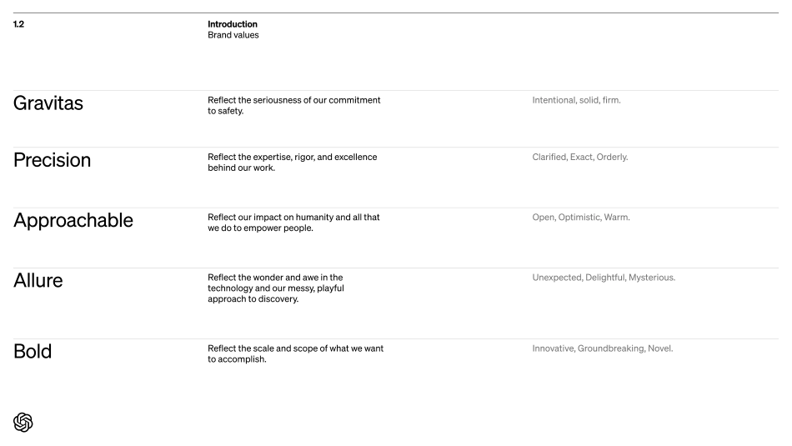Click the Precision heading
The width and height of the screenshot is (792, 446).
[52, 161]
